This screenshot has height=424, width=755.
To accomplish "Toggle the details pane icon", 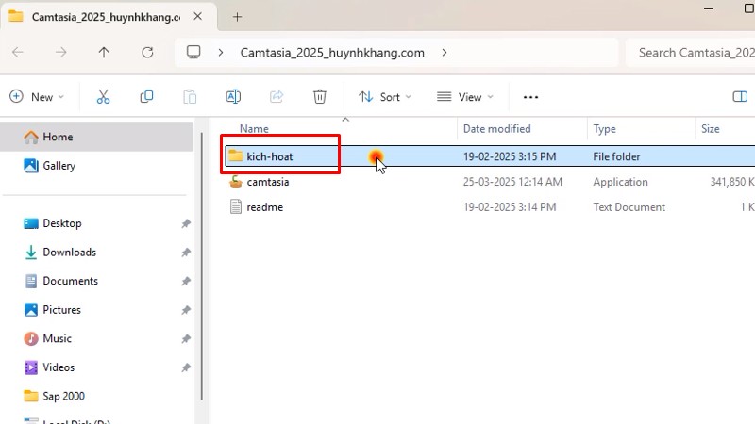I will point(740,97).
